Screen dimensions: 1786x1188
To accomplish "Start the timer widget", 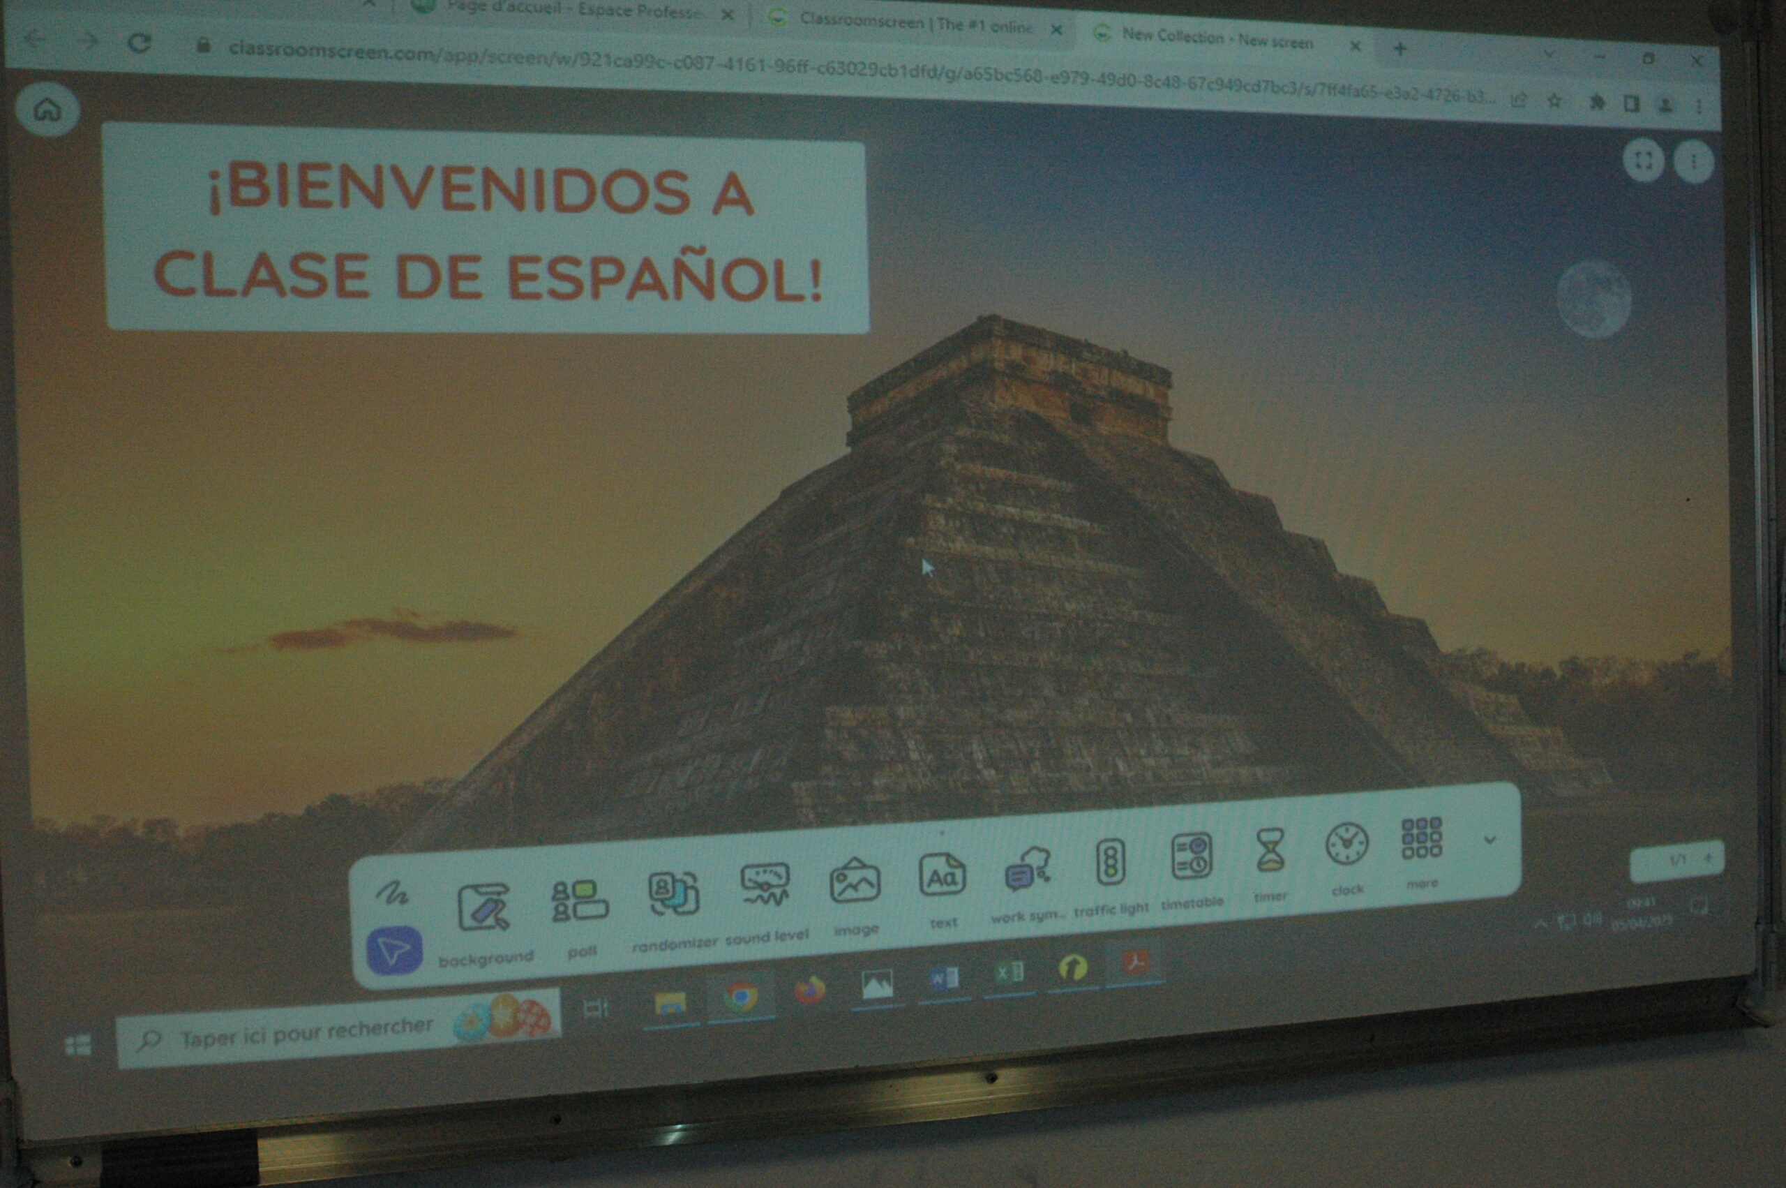I will (1270, 849).
